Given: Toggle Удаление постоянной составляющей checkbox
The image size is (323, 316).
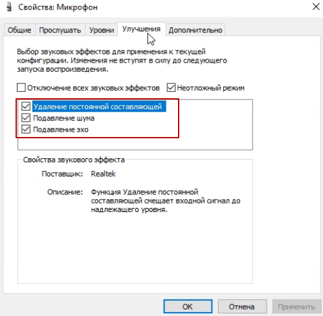Looking at the screenshot, I should point(26,107).
